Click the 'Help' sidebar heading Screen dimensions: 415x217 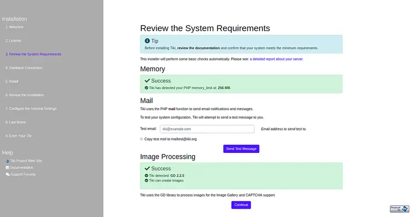[x=7, y=153]
